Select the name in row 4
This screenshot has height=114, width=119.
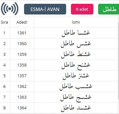[76, 65]
